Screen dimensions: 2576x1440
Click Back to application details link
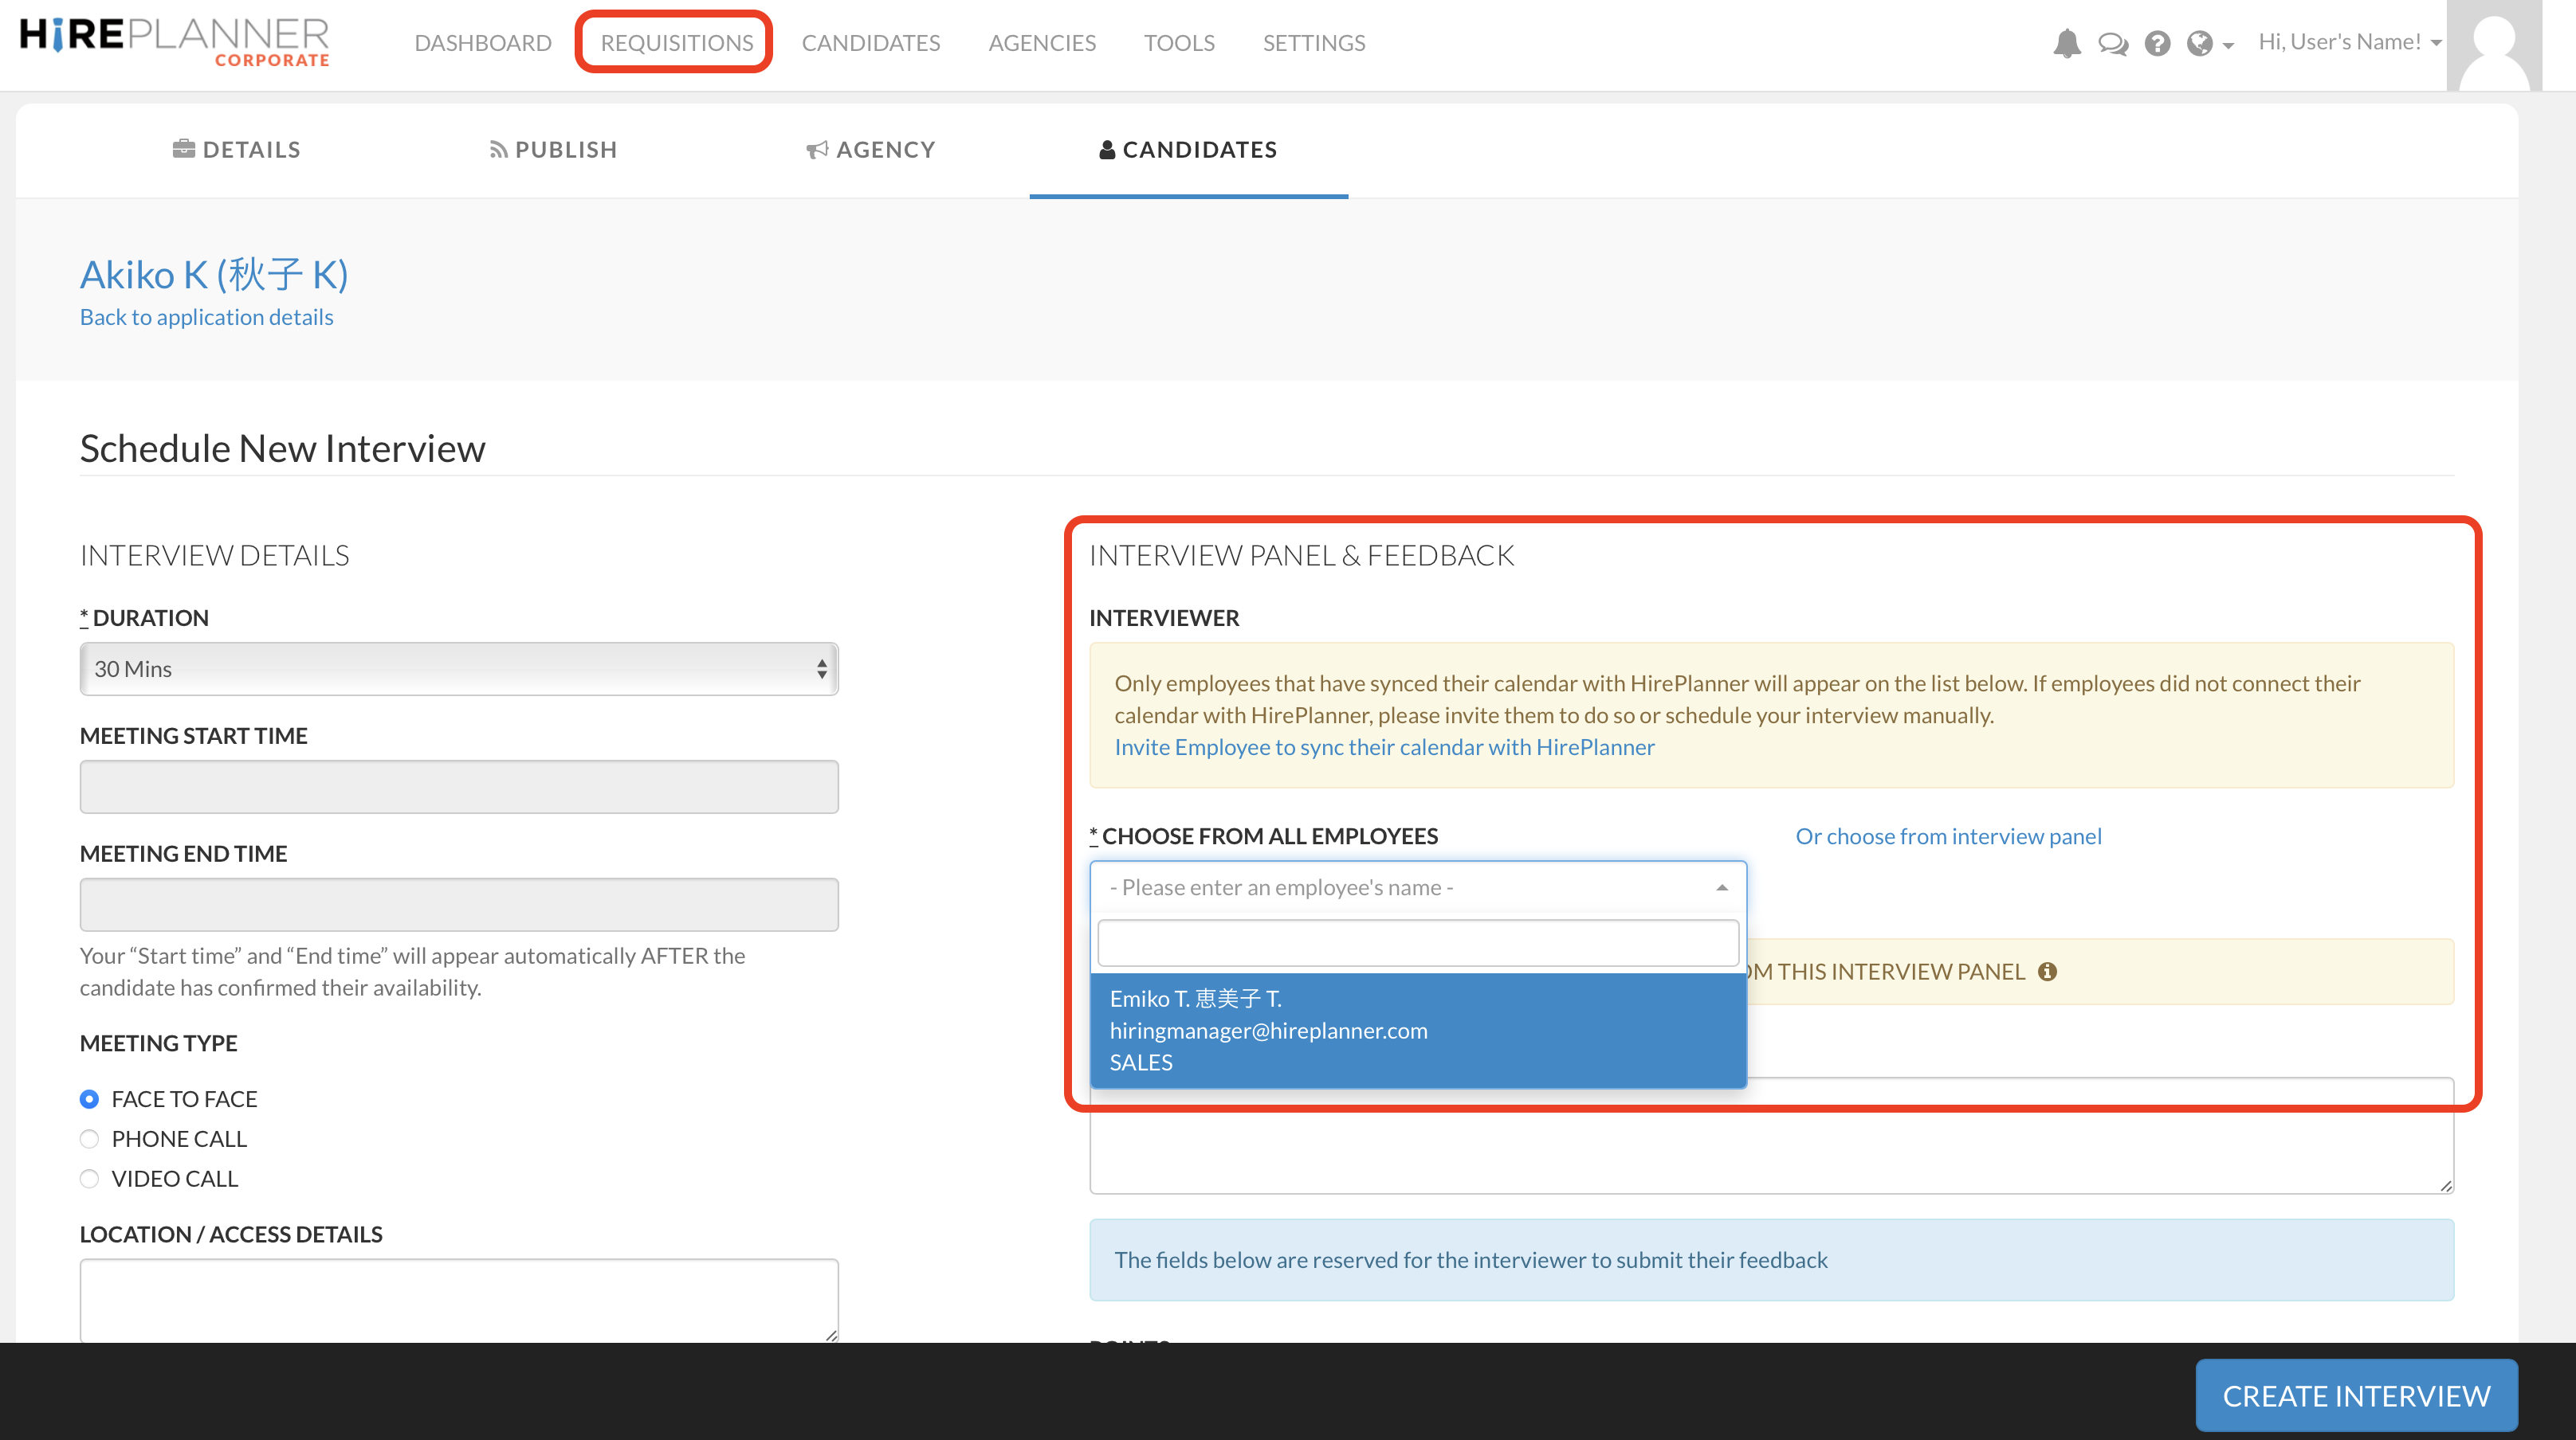pyautogui.click(x=206, y=317)
